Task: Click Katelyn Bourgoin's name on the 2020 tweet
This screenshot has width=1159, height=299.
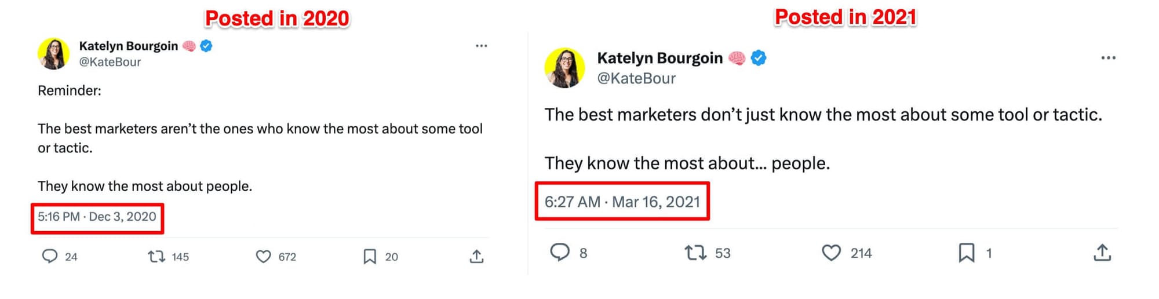Action: pos(128,46)
